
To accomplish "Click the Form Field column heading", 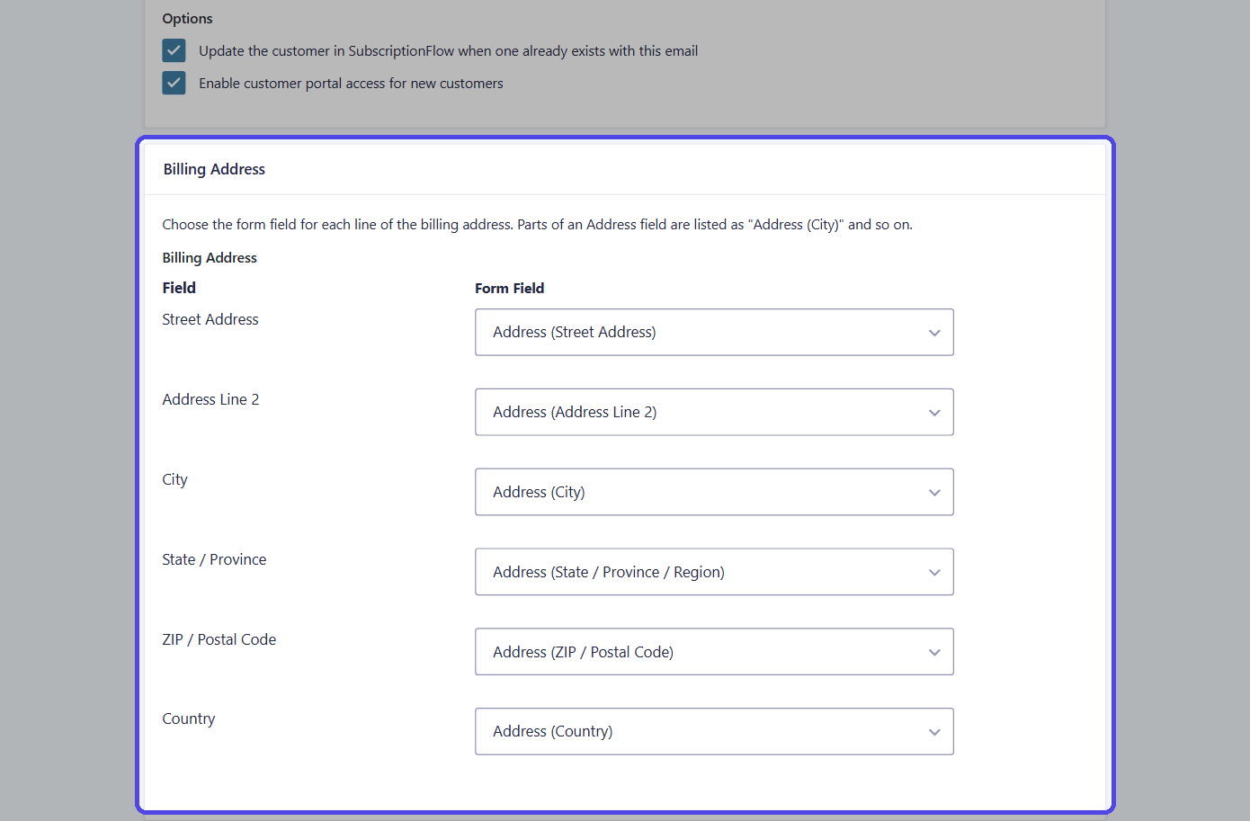I will coord(509,288).
